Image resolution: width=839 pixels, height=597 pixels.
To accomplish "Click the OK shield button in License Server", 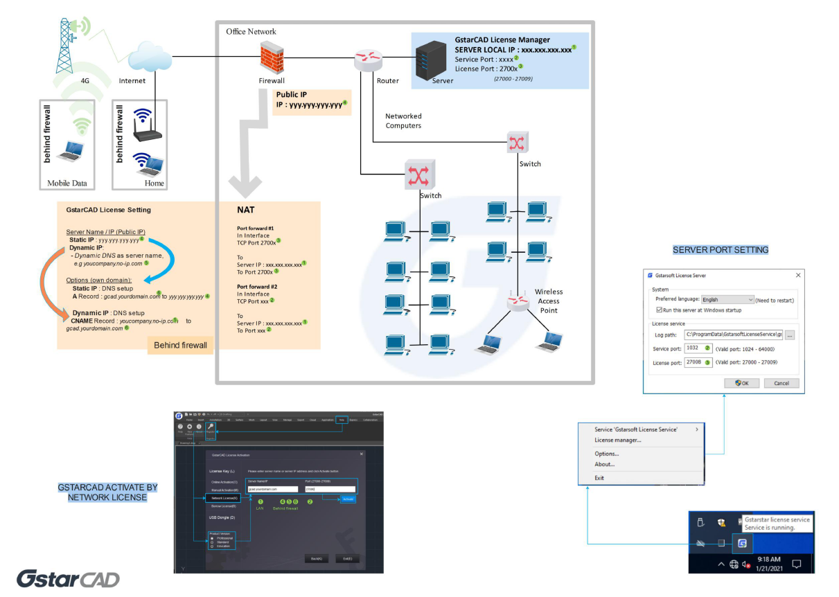I will 741,383.
